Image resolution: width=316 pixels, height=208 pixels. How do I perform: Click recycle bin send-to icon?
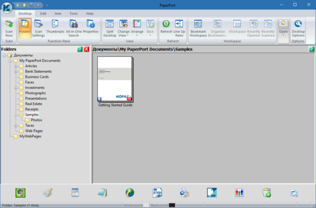point(267,193)
